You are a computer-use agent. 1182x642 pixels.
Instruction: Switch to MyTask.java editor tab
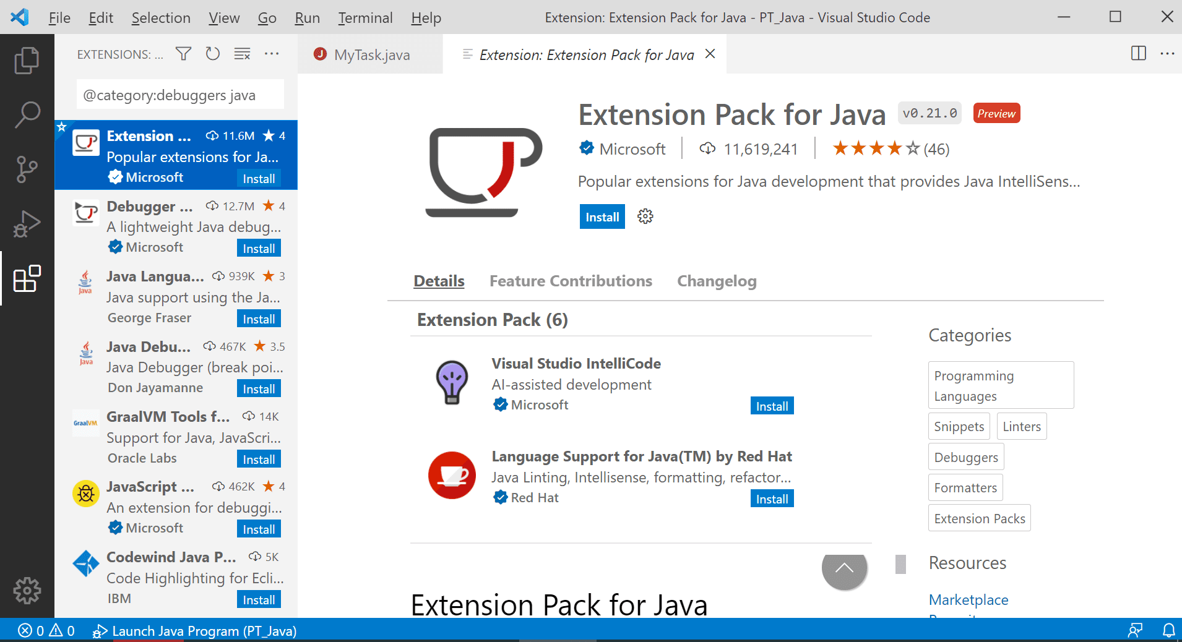click(370, 54)
